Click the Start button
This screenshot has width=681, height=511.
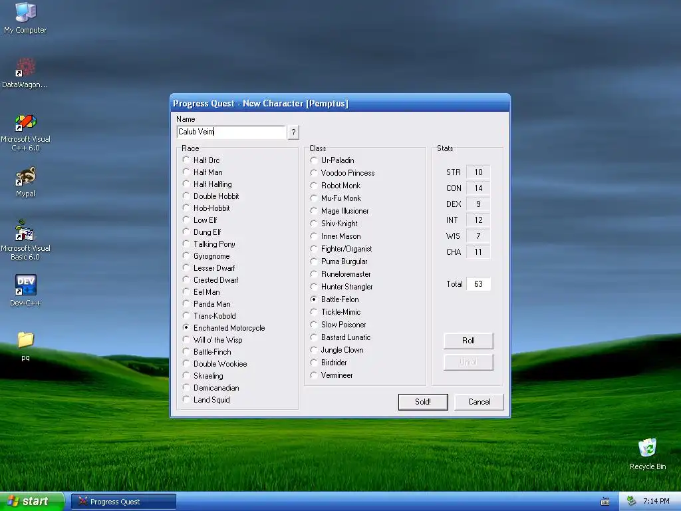pos(31,501)
